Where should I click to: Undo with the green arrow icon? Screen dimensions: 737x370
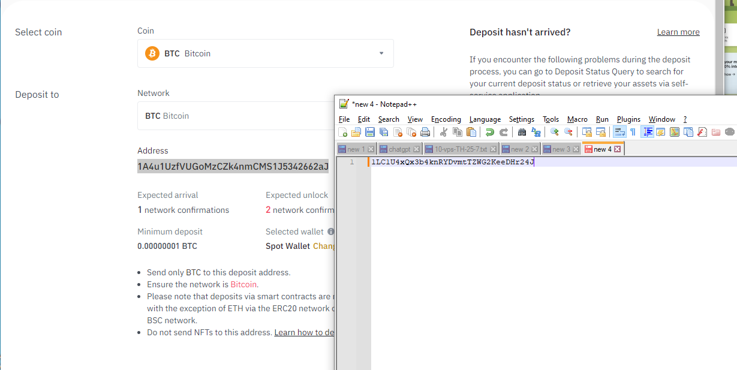coord(489,132)
